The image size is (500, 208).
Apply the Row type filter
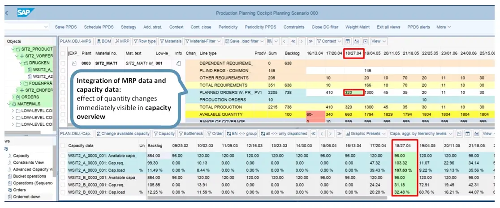click(x=144, y=42)
